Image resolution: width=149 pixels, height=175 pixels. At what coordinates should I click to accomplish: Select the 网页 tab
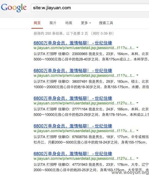(37, 23)
